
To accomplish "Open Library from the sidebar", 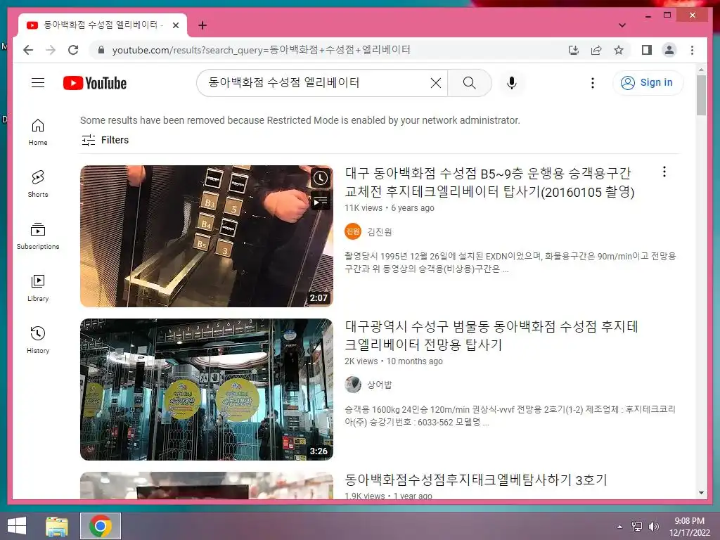I will pos(38,288).
